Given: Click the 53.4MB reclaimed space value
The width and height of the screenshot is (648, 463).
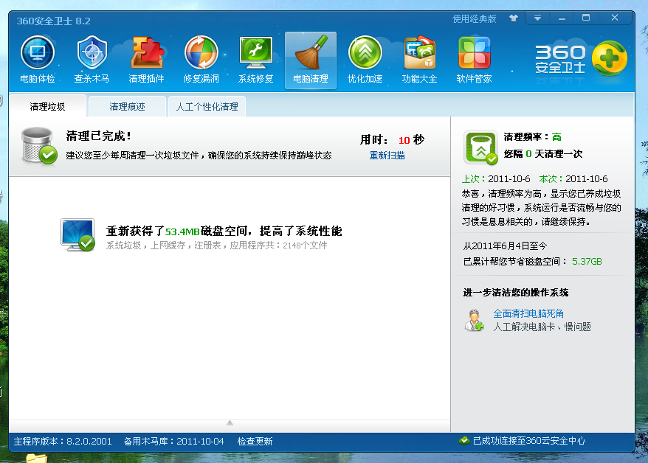Looking at the screenshot, I should point(182,231).
